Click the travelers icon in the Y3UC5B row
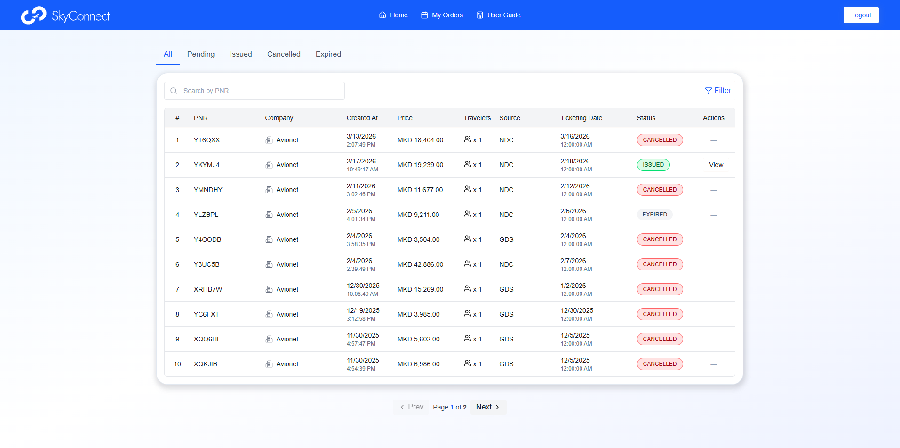900x448 pixels. 467,263
